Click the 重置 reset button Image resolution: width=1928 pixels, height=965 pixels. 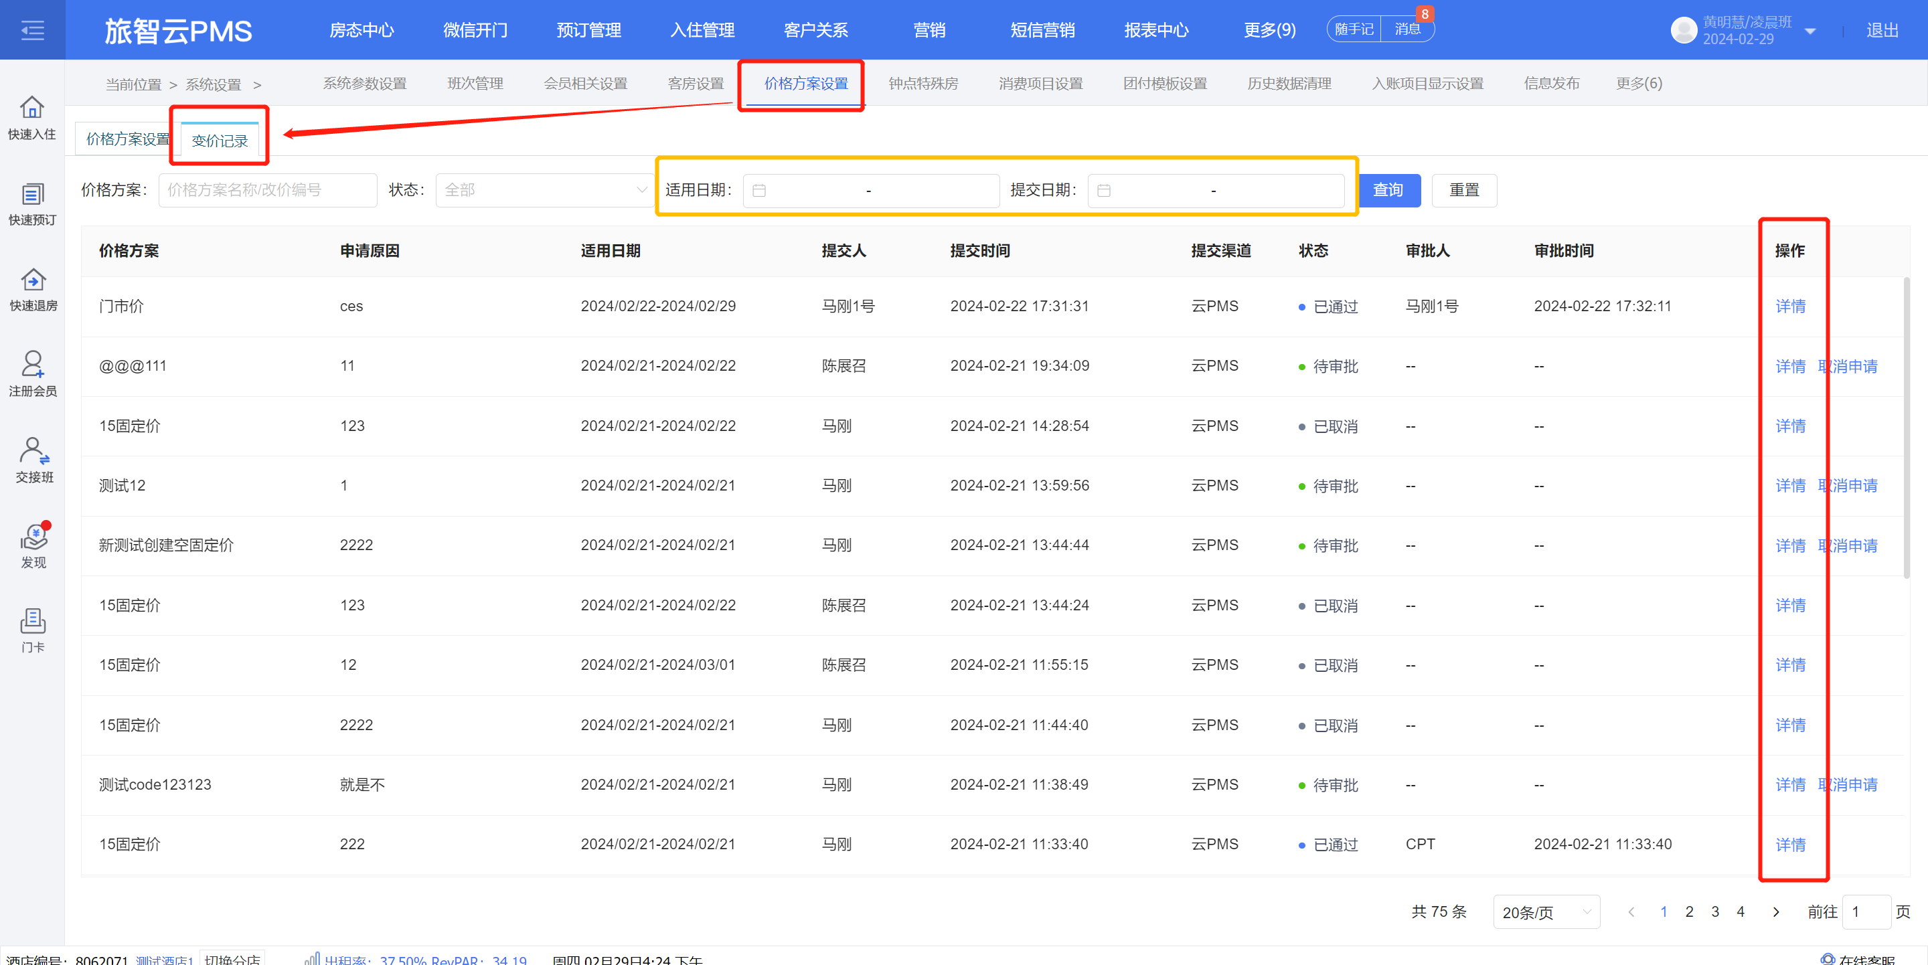click(x=1464, y=190)
